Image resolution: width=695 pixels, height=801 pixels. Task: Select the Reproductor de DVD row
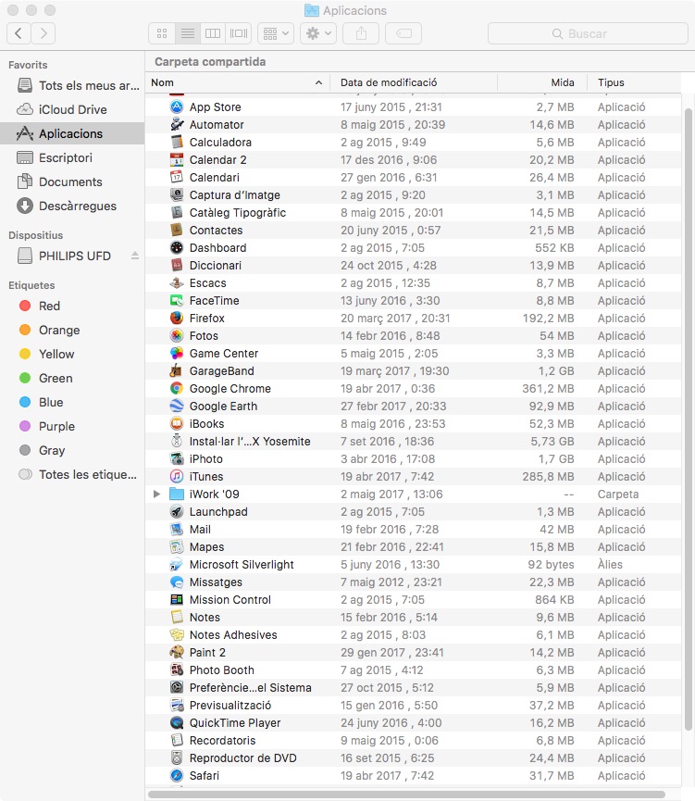(413, 757)
